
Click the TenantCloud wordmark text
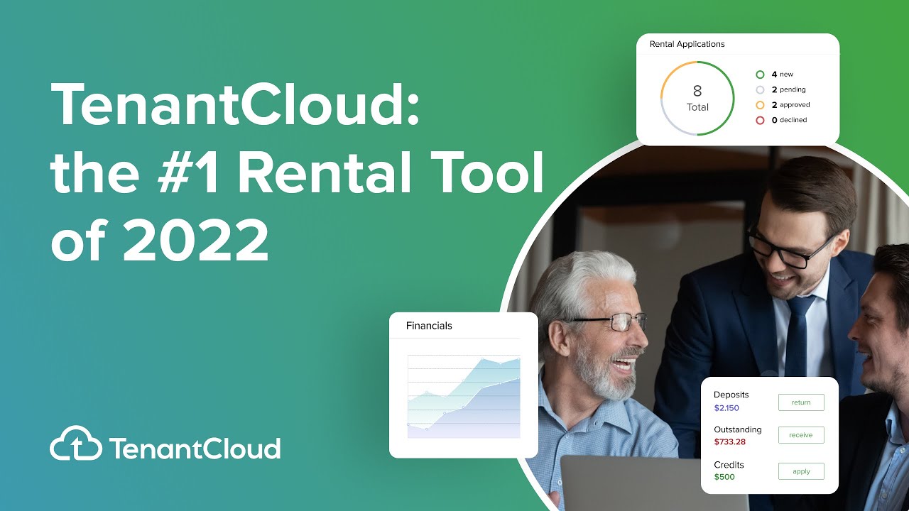point(195,449)
